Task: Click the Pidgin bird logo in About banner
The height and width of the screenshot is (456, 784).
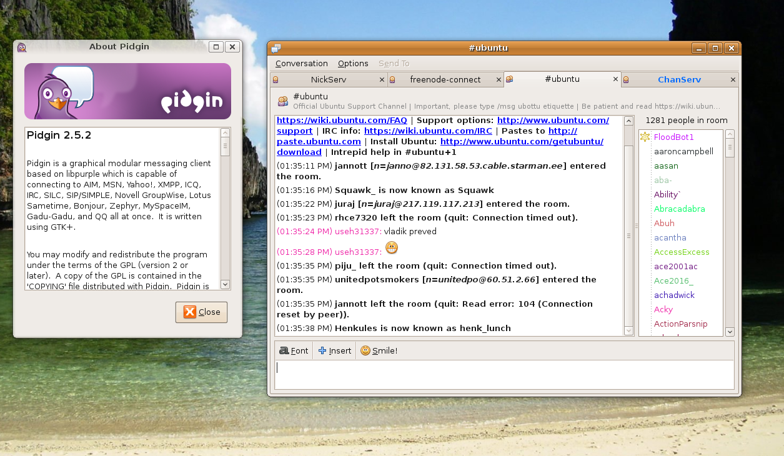Action: (65, 92)
